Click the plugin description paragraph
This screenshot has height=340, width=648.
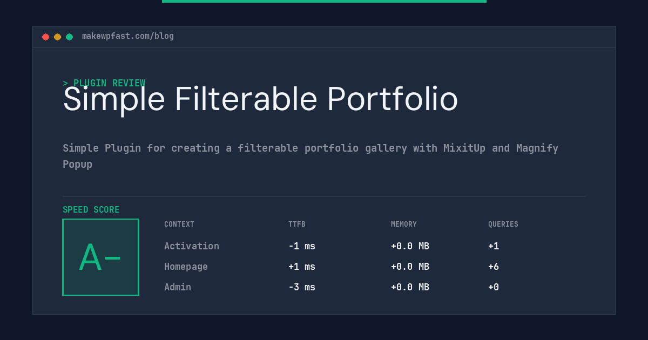tap(310, 156)
